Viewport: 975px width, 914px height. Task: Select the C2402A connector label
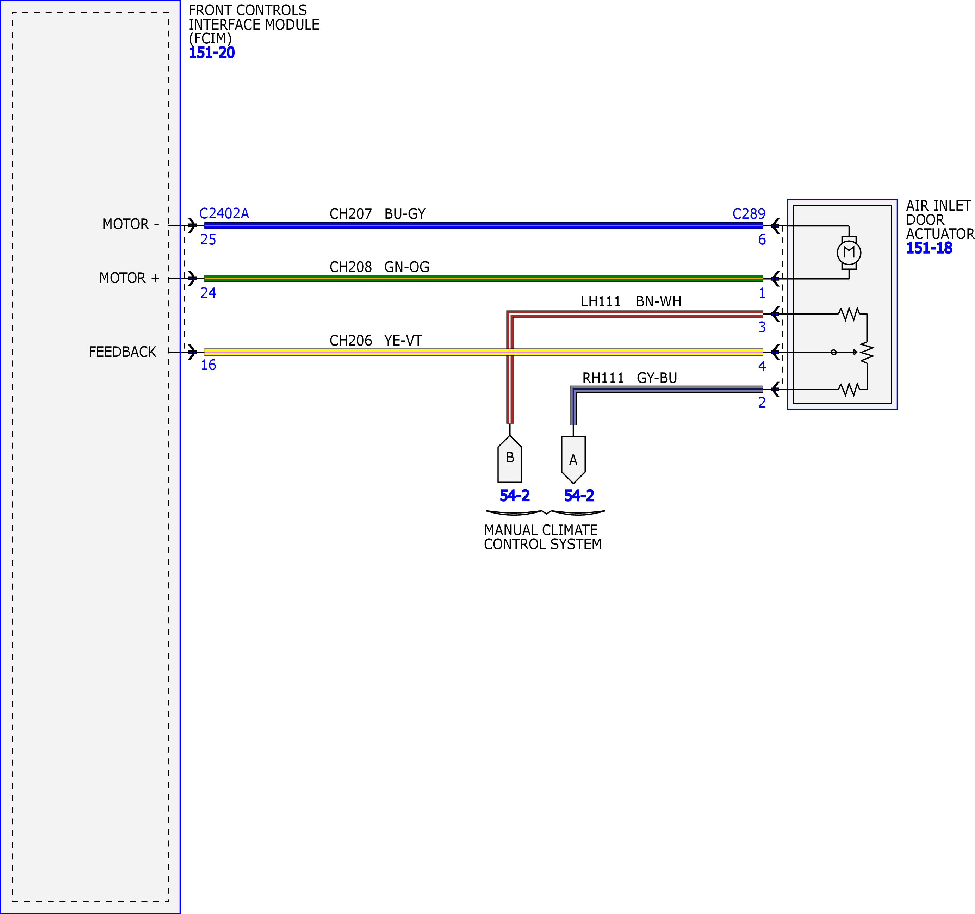coord(224,213)
